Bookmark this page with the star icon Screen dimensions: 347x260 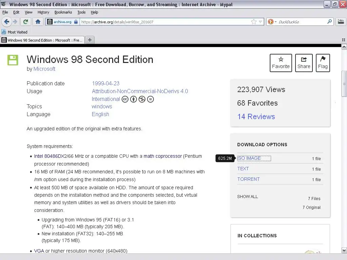253,22
